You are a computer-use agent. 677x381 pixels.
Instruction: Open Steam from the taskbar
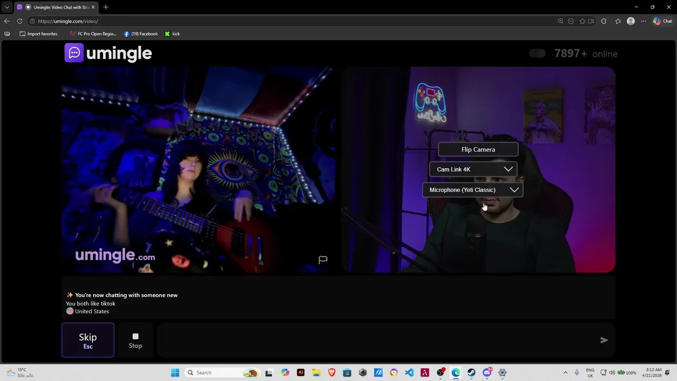tap(471, 373)
